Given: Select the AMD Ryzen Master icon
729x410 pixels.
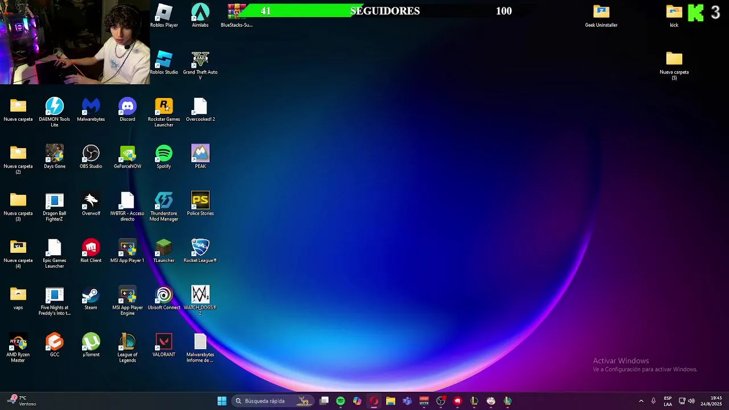Looking at the screenshot, I should tap(18, 348).
